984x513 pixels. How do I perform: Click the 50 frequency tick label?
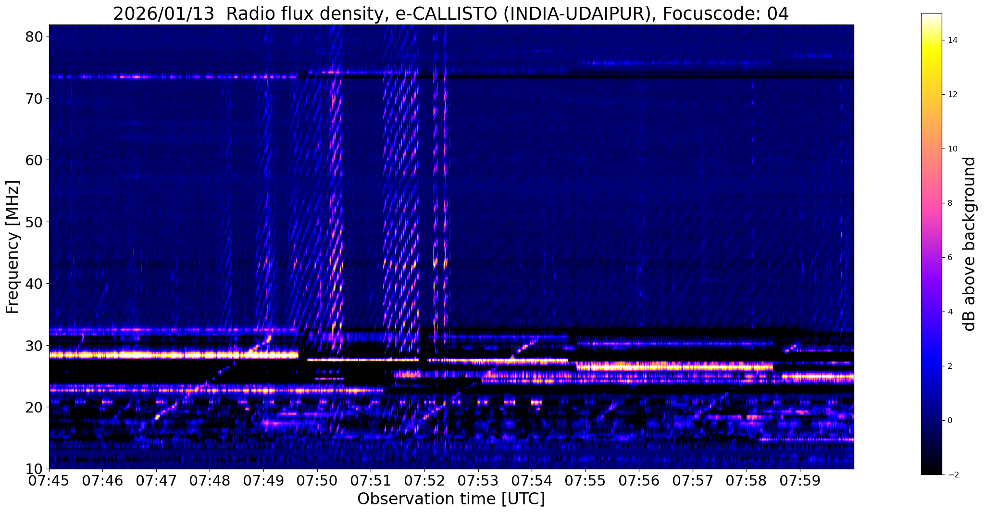click(x=34, y=222)
